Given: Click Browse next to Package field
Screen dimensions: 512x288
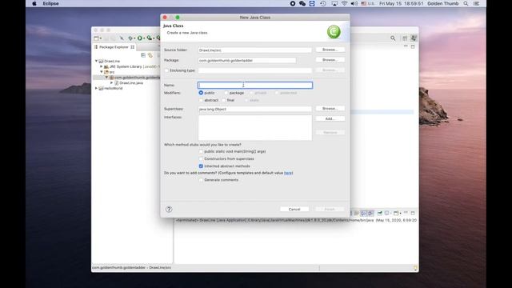Looking at the screenshot, I should click(x=330, y=60).
